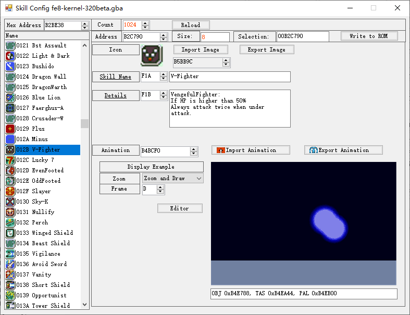Click the 012A Minus blue icon
410x315 pixels.
pos(10,140)
